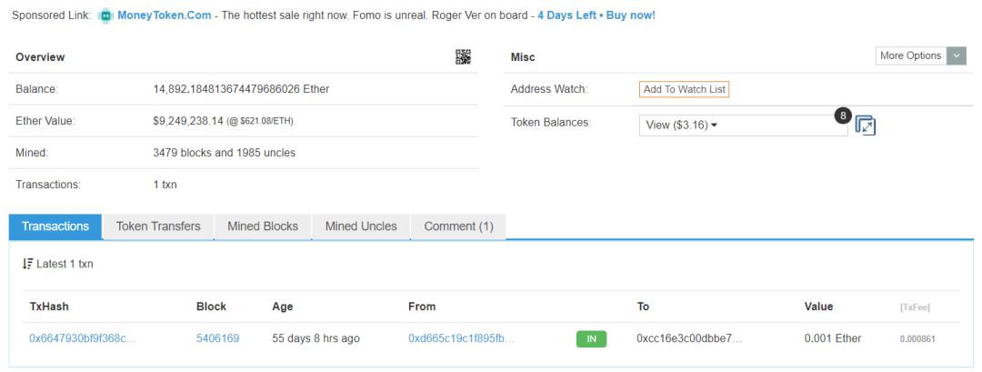This screenshot has width=982, height=372.
Task: Click the [TxFee] column header
Action: click(915, 307)
